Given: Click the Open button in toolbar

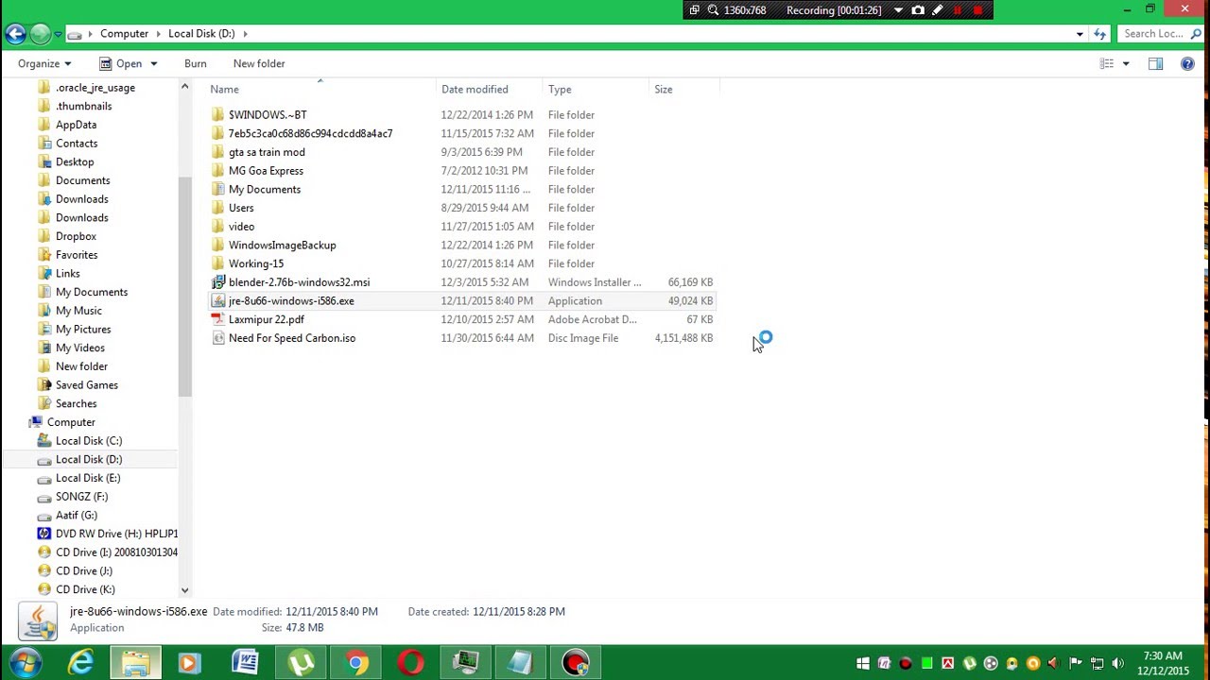Looking at the screenshot, I should point(121,63).
